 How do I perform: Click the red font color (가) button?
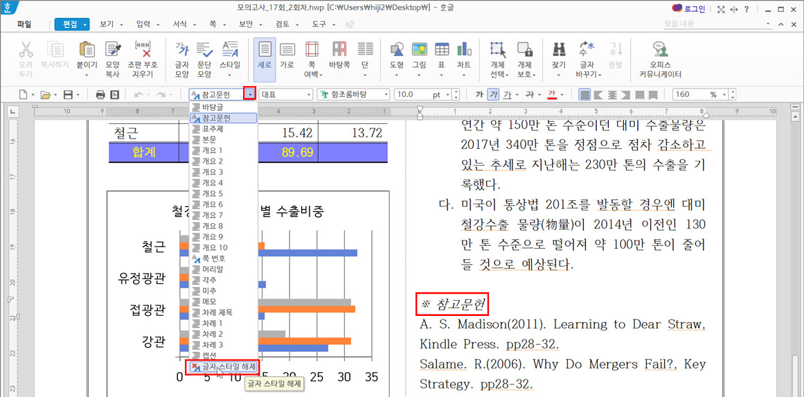tap(552, 94)
